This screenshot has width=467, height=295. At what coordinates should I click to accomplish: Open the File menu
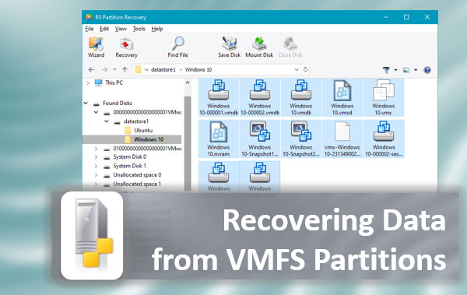[90, 29]
